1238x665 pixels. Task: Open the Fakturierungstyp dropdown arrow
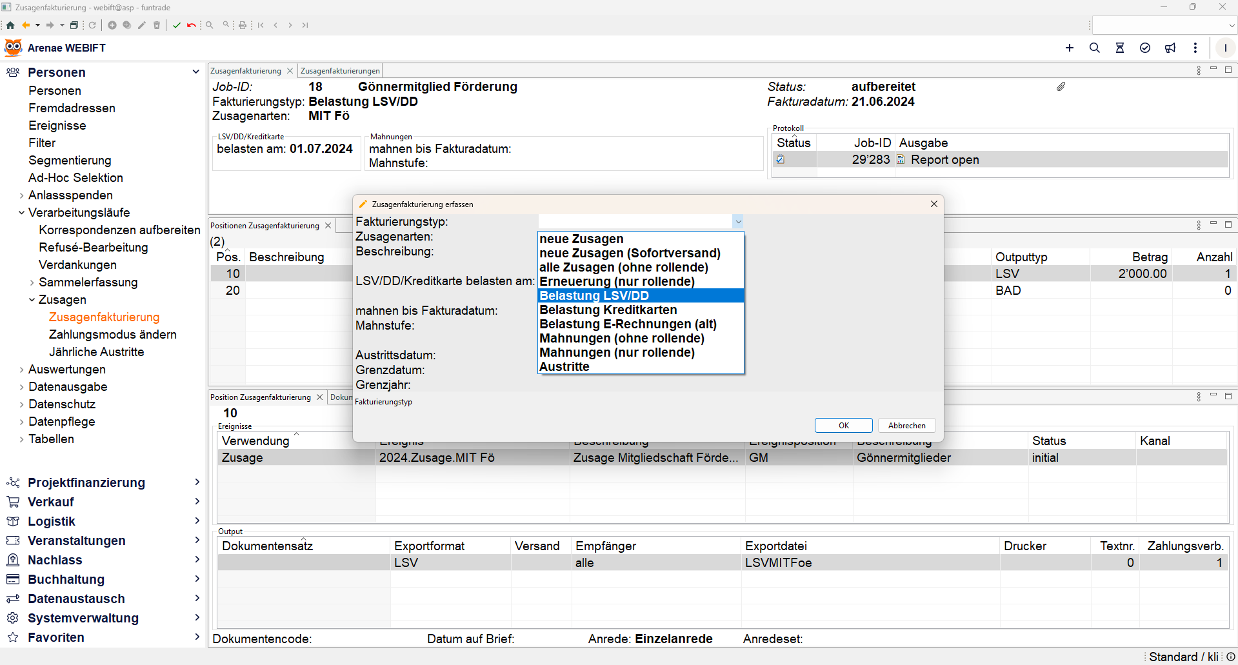(x=738, y=222)
